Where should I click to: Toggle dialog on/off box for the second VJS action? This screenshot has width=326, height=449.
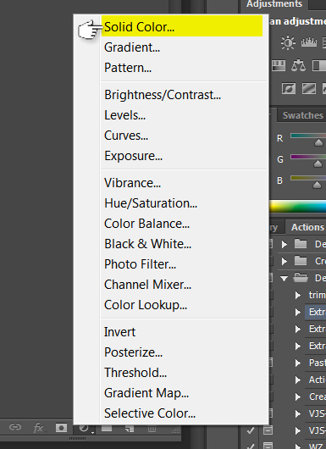(268, 430)
